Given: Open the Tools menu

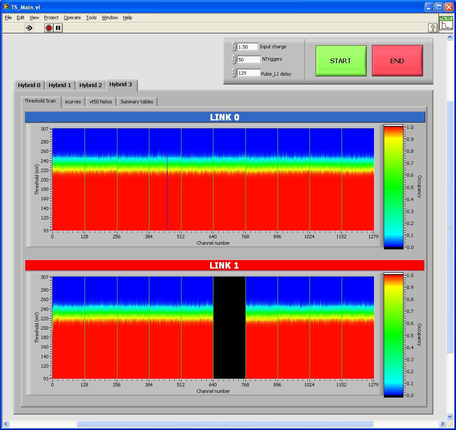Looking at the screenshot, I should point(91,18).
